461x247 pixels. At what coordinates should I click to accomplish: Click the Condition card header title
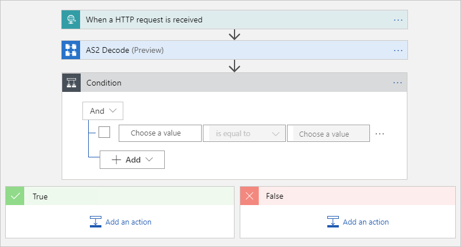coord(104,83)
